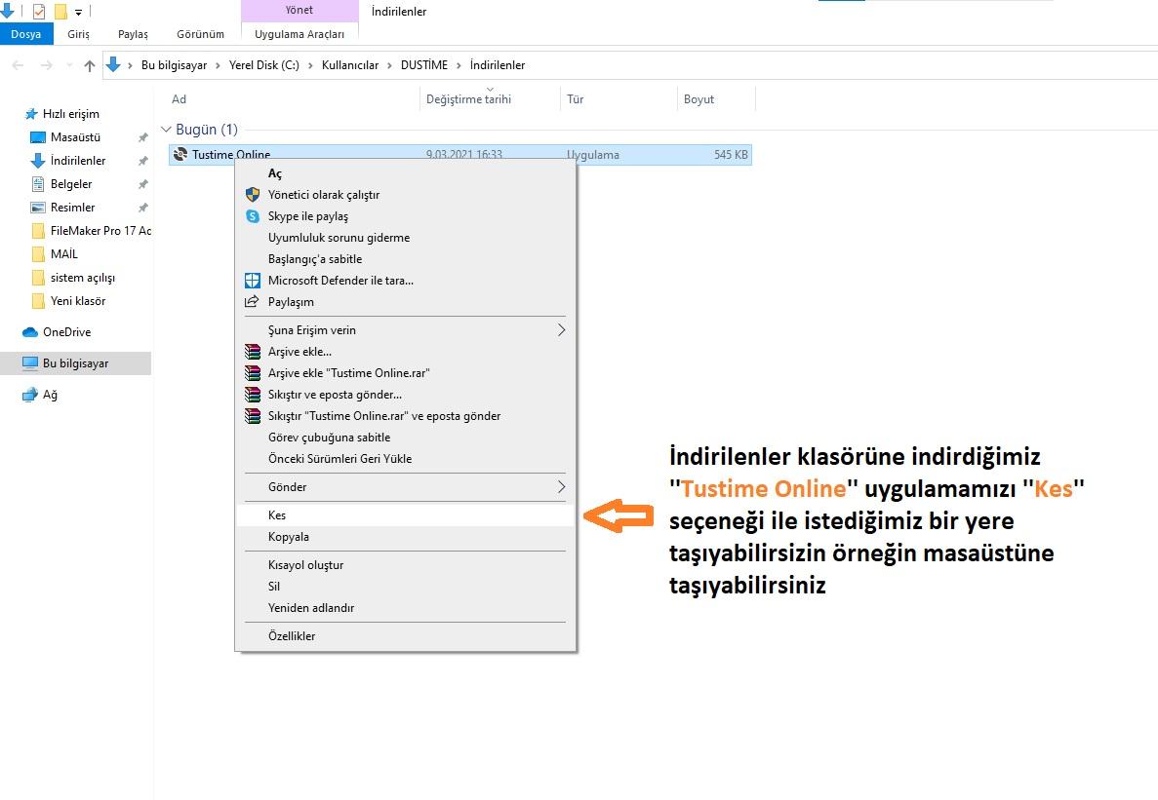Select Aç in the context menu
1158x800 pixels.
click(x=405, y=173)
